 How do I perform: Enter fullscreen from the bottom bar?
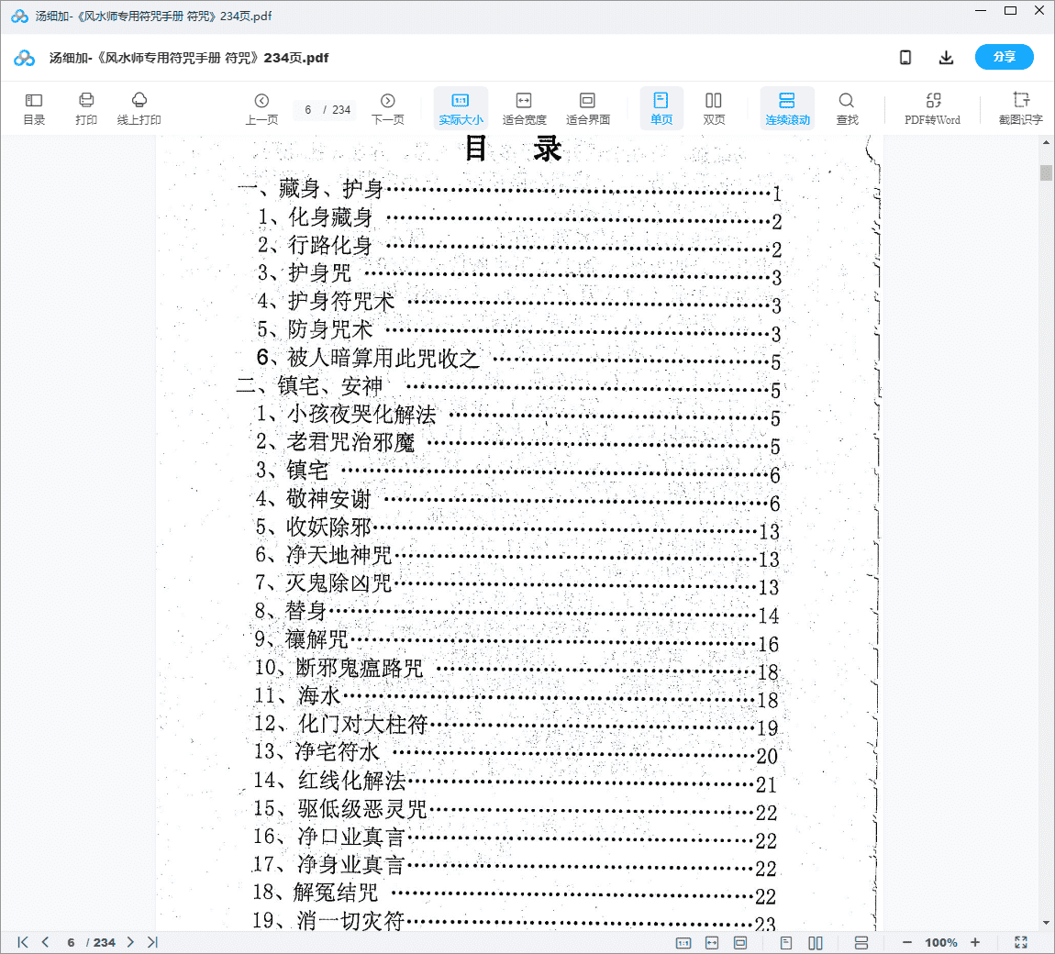(1021, 942)
